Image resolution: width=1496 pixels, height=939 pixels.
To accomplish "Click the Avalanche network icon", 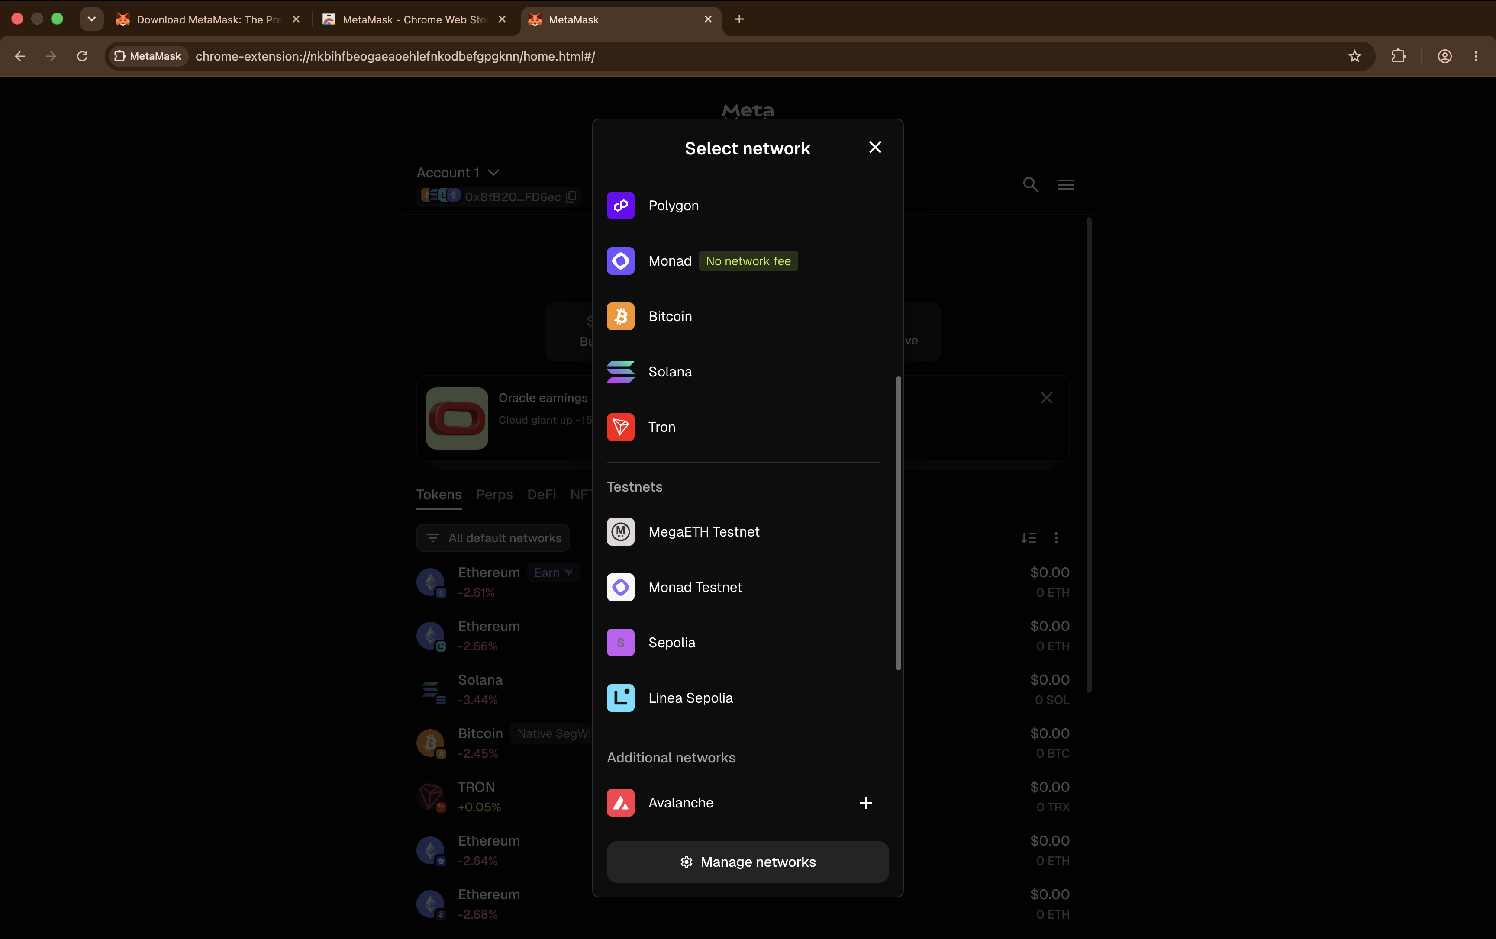I will pyautogui.click(x=620, y=802).
